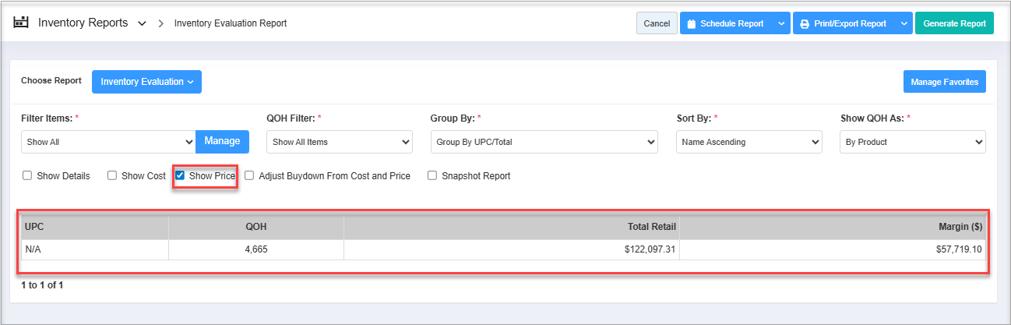Expand the Print/Export Report dropdown arrow
This screenshot has height=325, width=1011.
[904, 23]
